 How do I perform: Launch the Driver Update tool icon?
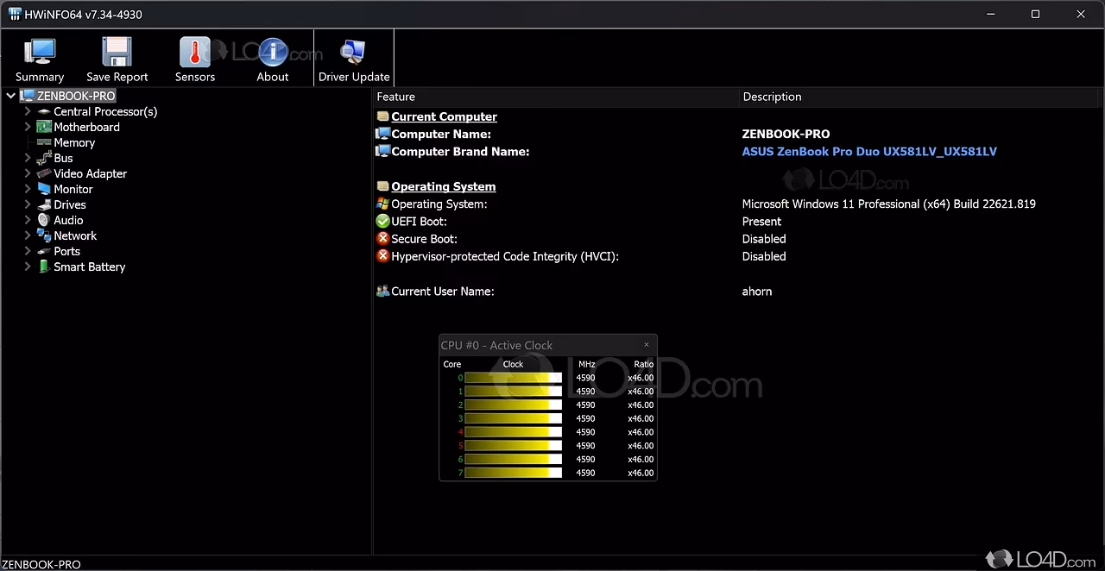pyautogui.click(x=353, y=53)
